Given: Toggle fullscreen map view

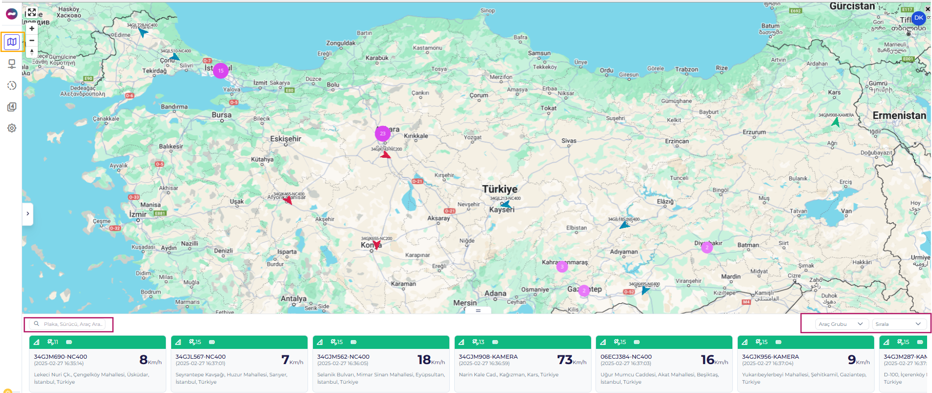Looking at the screenshot, I should click(x=32, y=12).
